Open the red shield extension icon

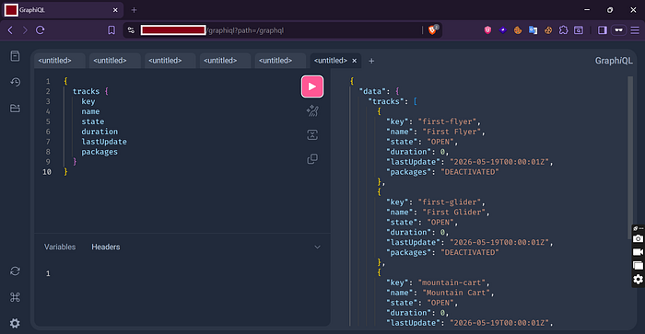487,30
